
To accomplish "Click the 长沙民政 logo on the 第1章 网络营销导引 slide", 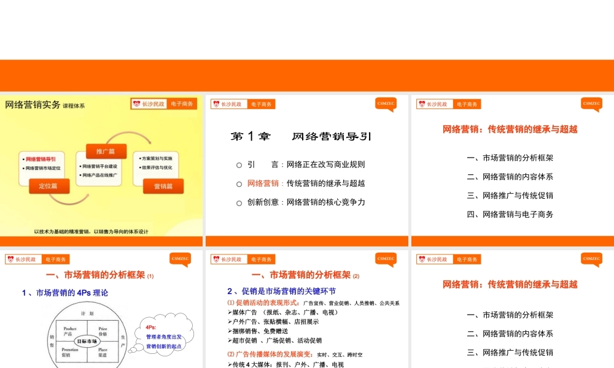I will point(228,104).
